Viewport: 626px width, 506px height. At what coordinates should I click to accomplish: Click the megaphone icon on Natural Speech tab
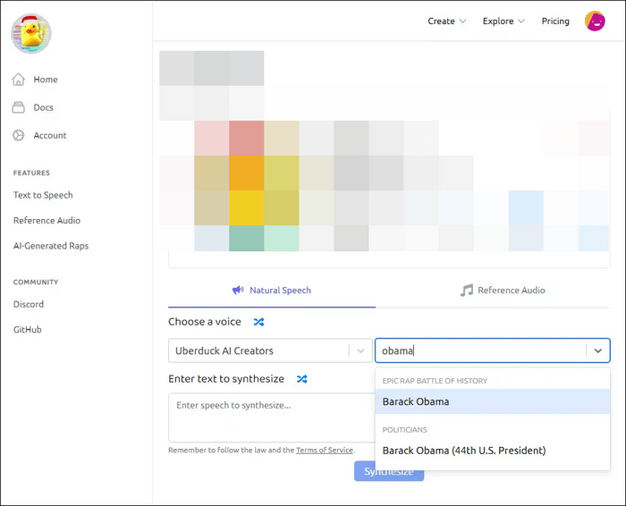point(238,291)
